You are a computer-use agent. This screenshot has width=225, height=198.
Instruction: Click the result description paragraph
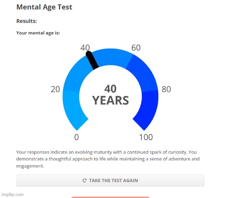(108, 159)
